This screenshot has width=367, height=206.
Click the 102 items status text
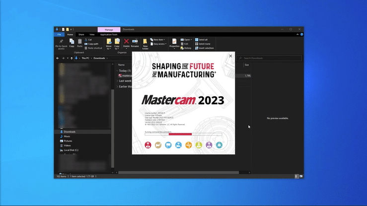[x=61, y=177]
